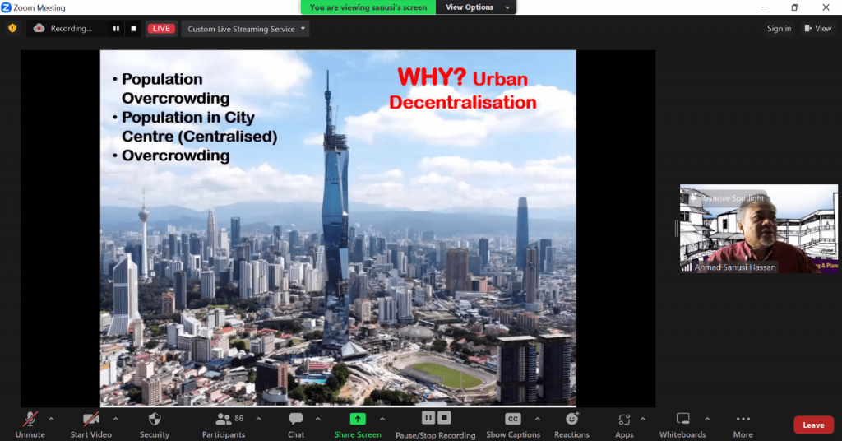Open Custom Live Streaming Service dropdown
This screenshot has width=842, height=441.
point(245,29)
